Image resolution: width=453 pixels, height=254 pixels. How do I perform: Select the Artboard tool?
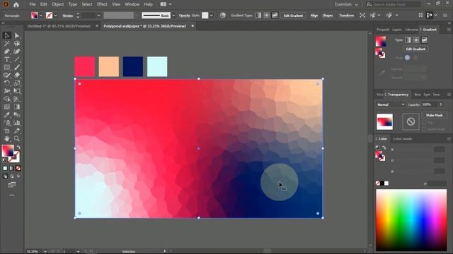6,131
